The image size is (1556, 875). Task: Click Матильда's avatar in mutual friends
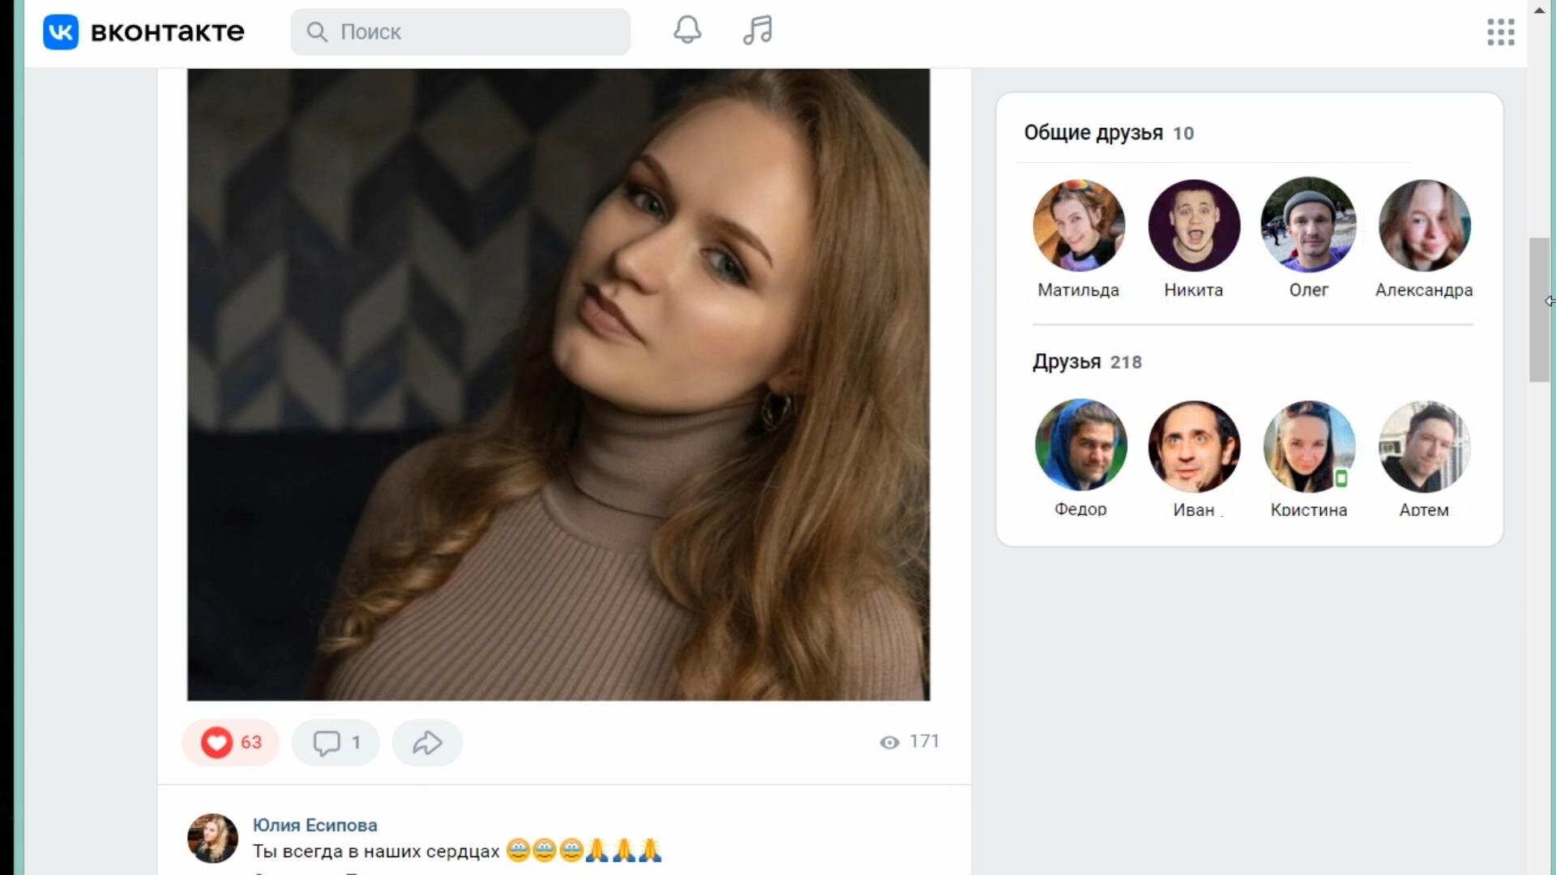click(1079, 225)
